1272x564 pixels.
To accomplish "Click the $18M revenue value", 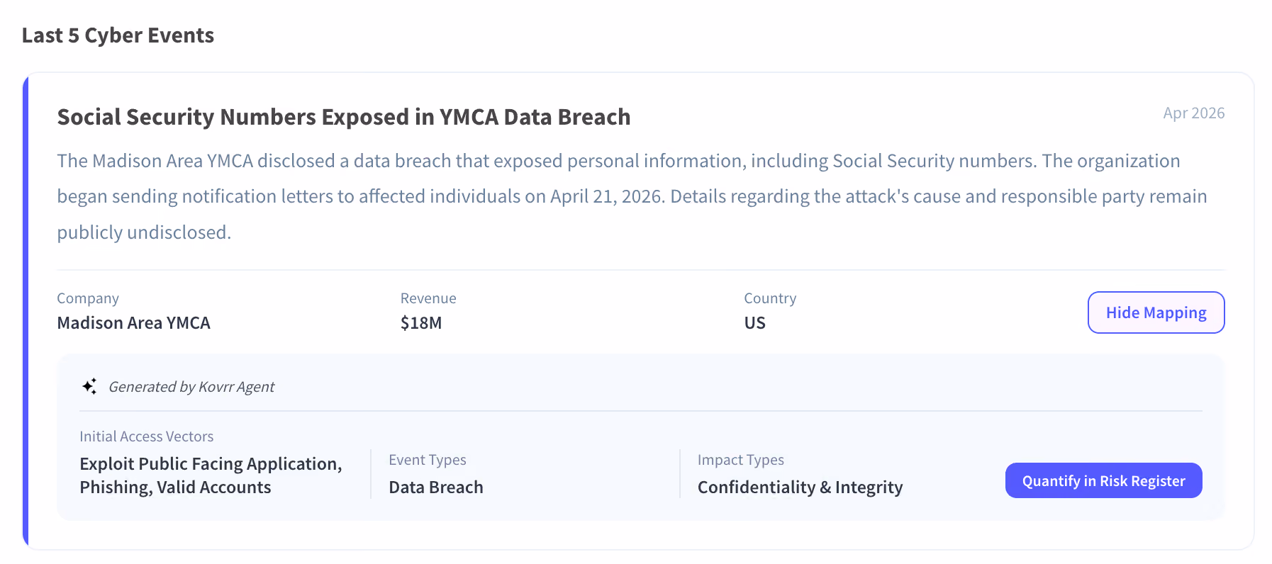I will (421, 323).
